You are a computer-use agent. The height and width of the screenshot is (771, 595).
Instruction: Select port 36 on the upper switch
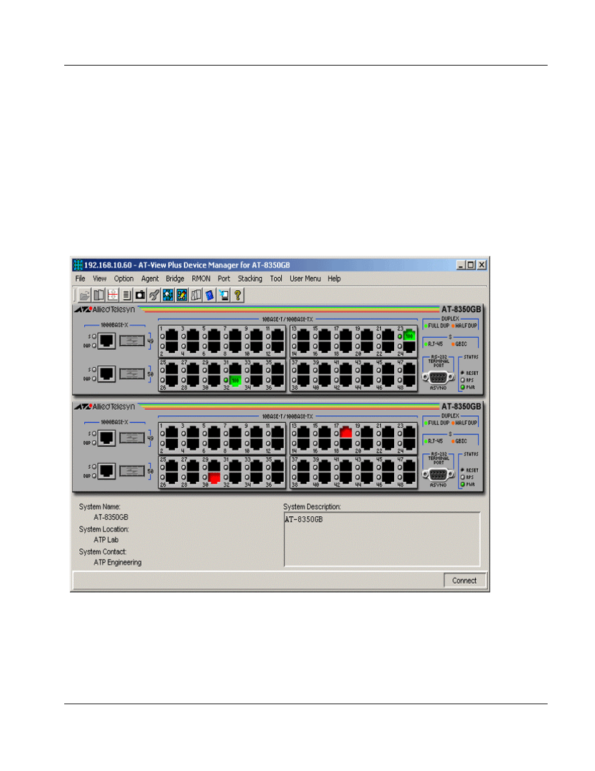tap(278, 380)
